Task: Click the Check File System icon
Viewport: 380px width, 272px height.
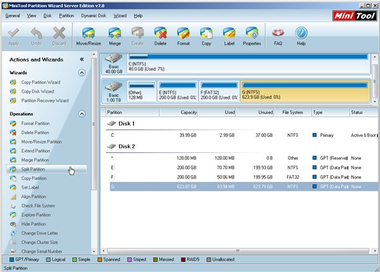Action: tap(13, 206)
